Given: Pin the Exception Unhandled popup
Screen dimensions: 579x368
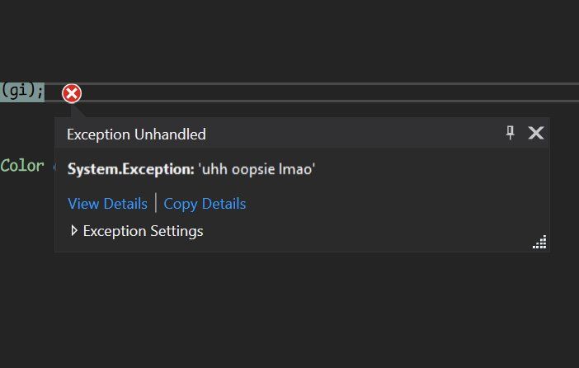Looking at the screenshot, I should coord(510,133).
